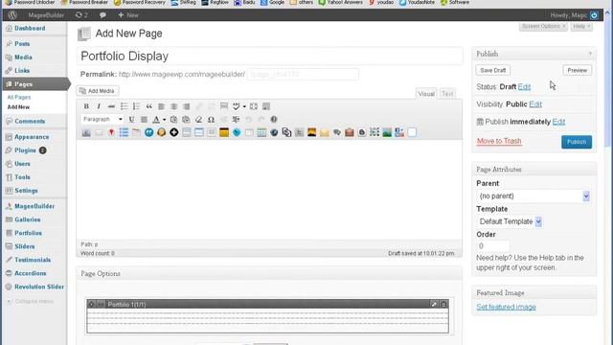Collapse the Publish box
The height and width of the screenshot is (345, 613).
590,54
